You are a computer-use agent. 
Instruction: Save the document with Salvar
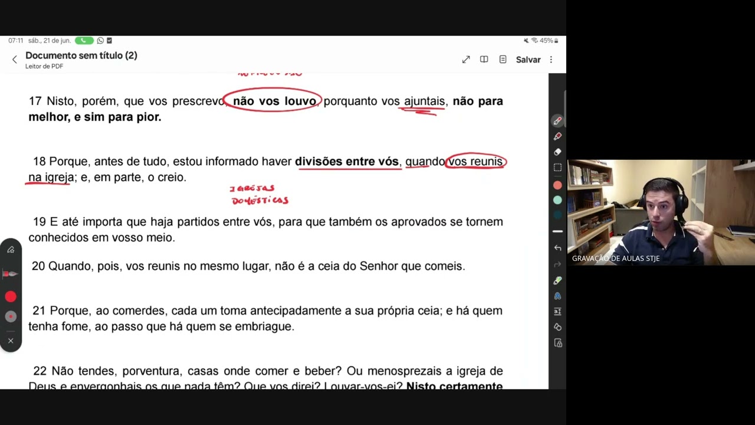(x=528, y=60)
